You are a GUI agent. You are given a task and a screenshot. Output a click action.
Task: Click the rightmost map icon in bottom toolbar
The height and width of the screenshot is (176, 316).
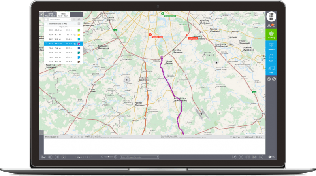click(261, 157)
